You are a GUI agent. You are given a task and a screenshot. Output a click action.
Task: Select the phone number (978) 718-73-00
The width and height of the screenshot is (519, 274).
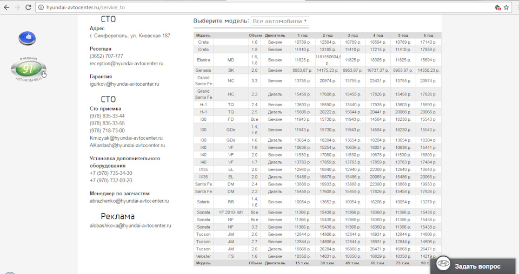107,131
